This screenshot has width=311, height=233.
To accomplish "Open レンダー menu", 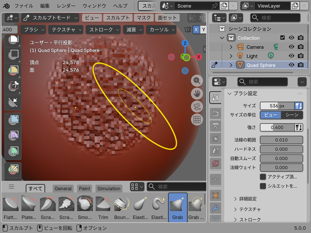I will [x=66, y=6].
